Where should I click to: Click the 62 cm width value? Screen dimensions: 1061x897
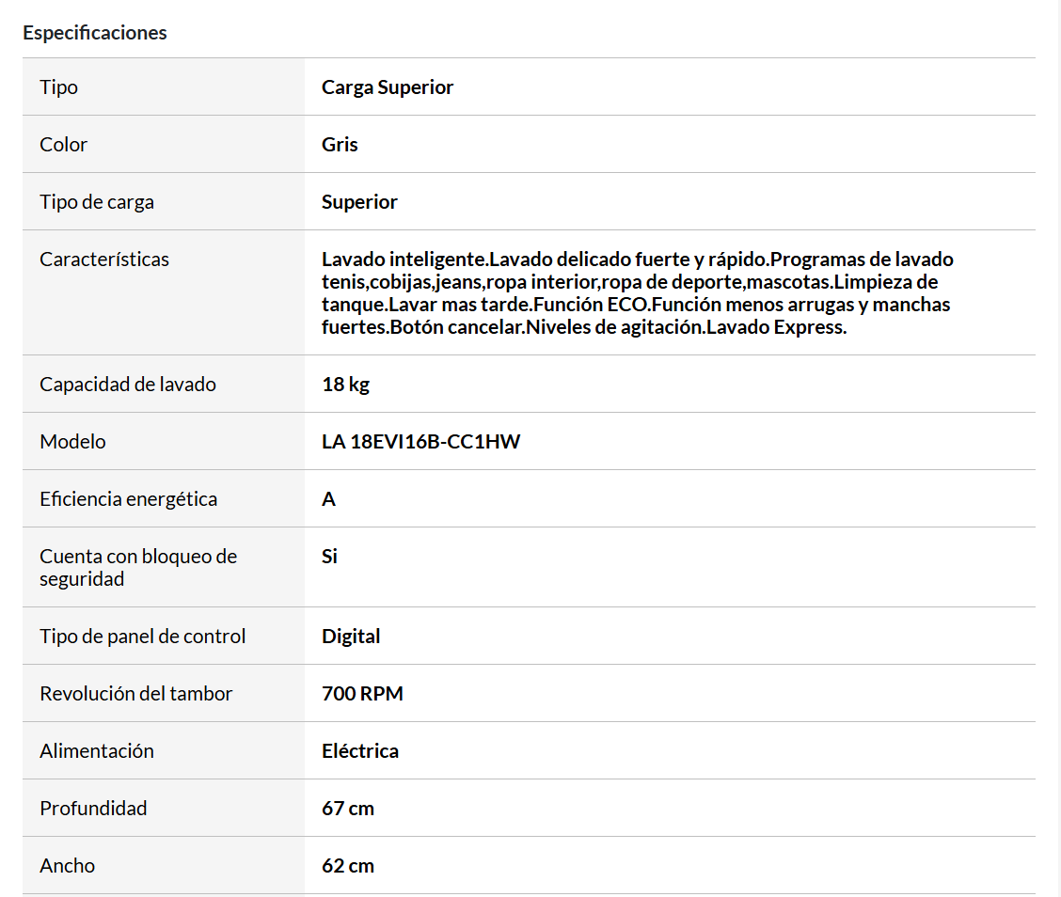348,866
